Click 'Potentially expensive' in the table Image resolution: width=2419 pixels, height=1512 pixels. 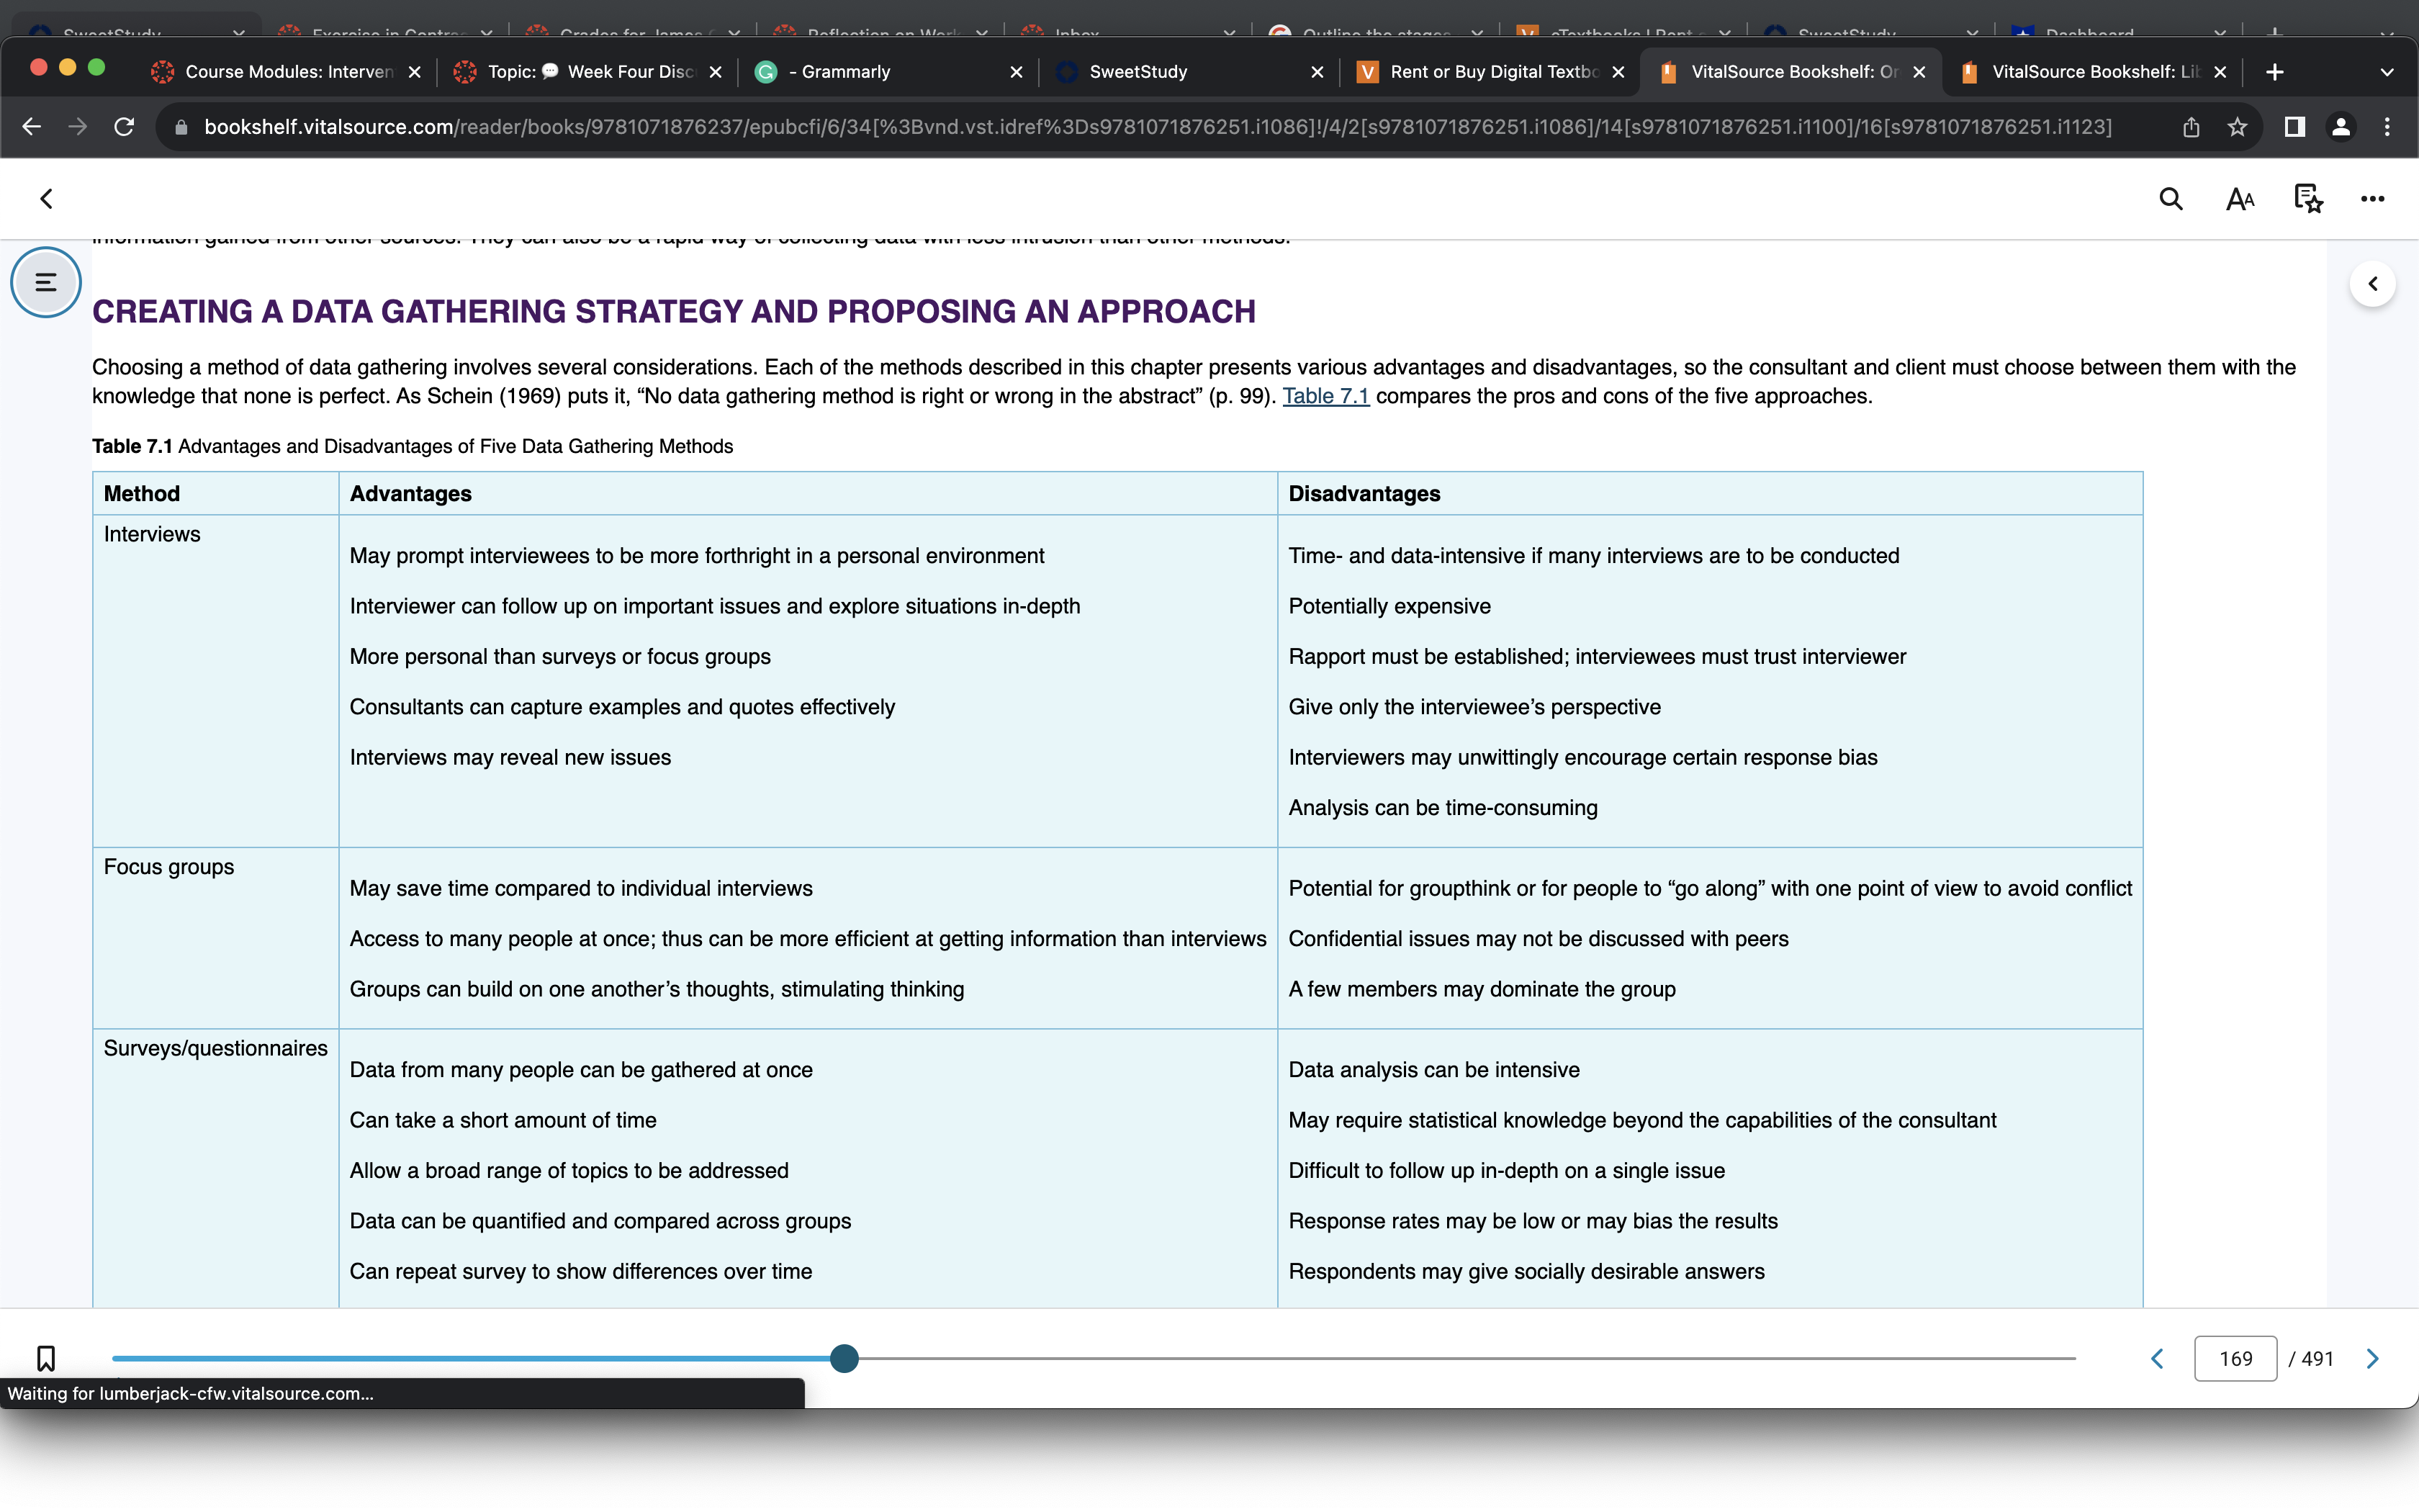(x=1389, y=606)
